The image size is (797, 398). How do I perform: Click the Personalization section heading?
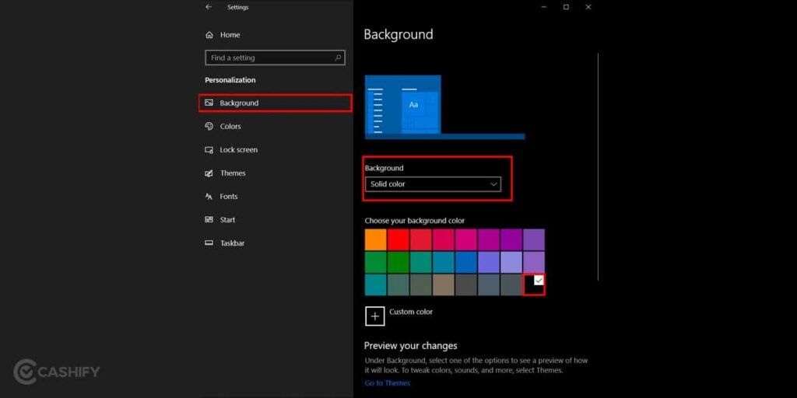pyautogui.click(x=230, y=80)
